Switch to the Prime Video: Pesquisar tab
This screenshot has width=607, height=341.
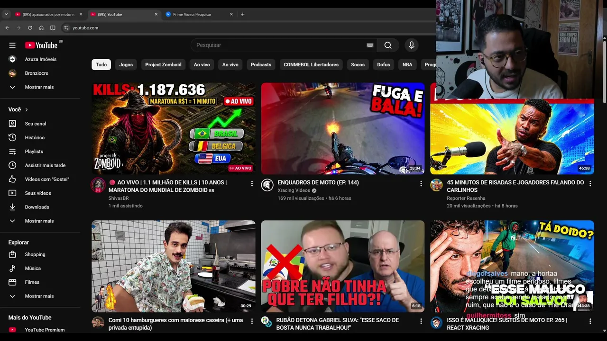tap(199, 14)
